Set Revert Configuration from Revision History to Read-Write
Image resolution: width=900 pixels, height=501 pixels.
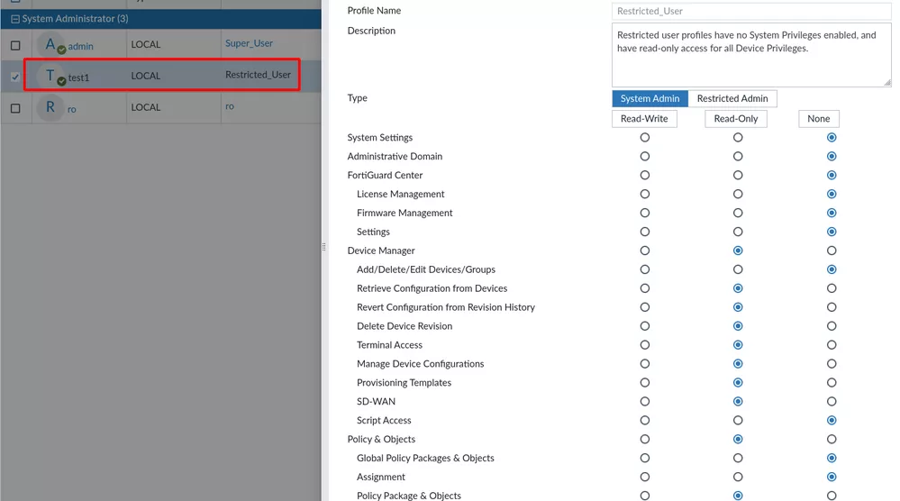pos(644,307)
